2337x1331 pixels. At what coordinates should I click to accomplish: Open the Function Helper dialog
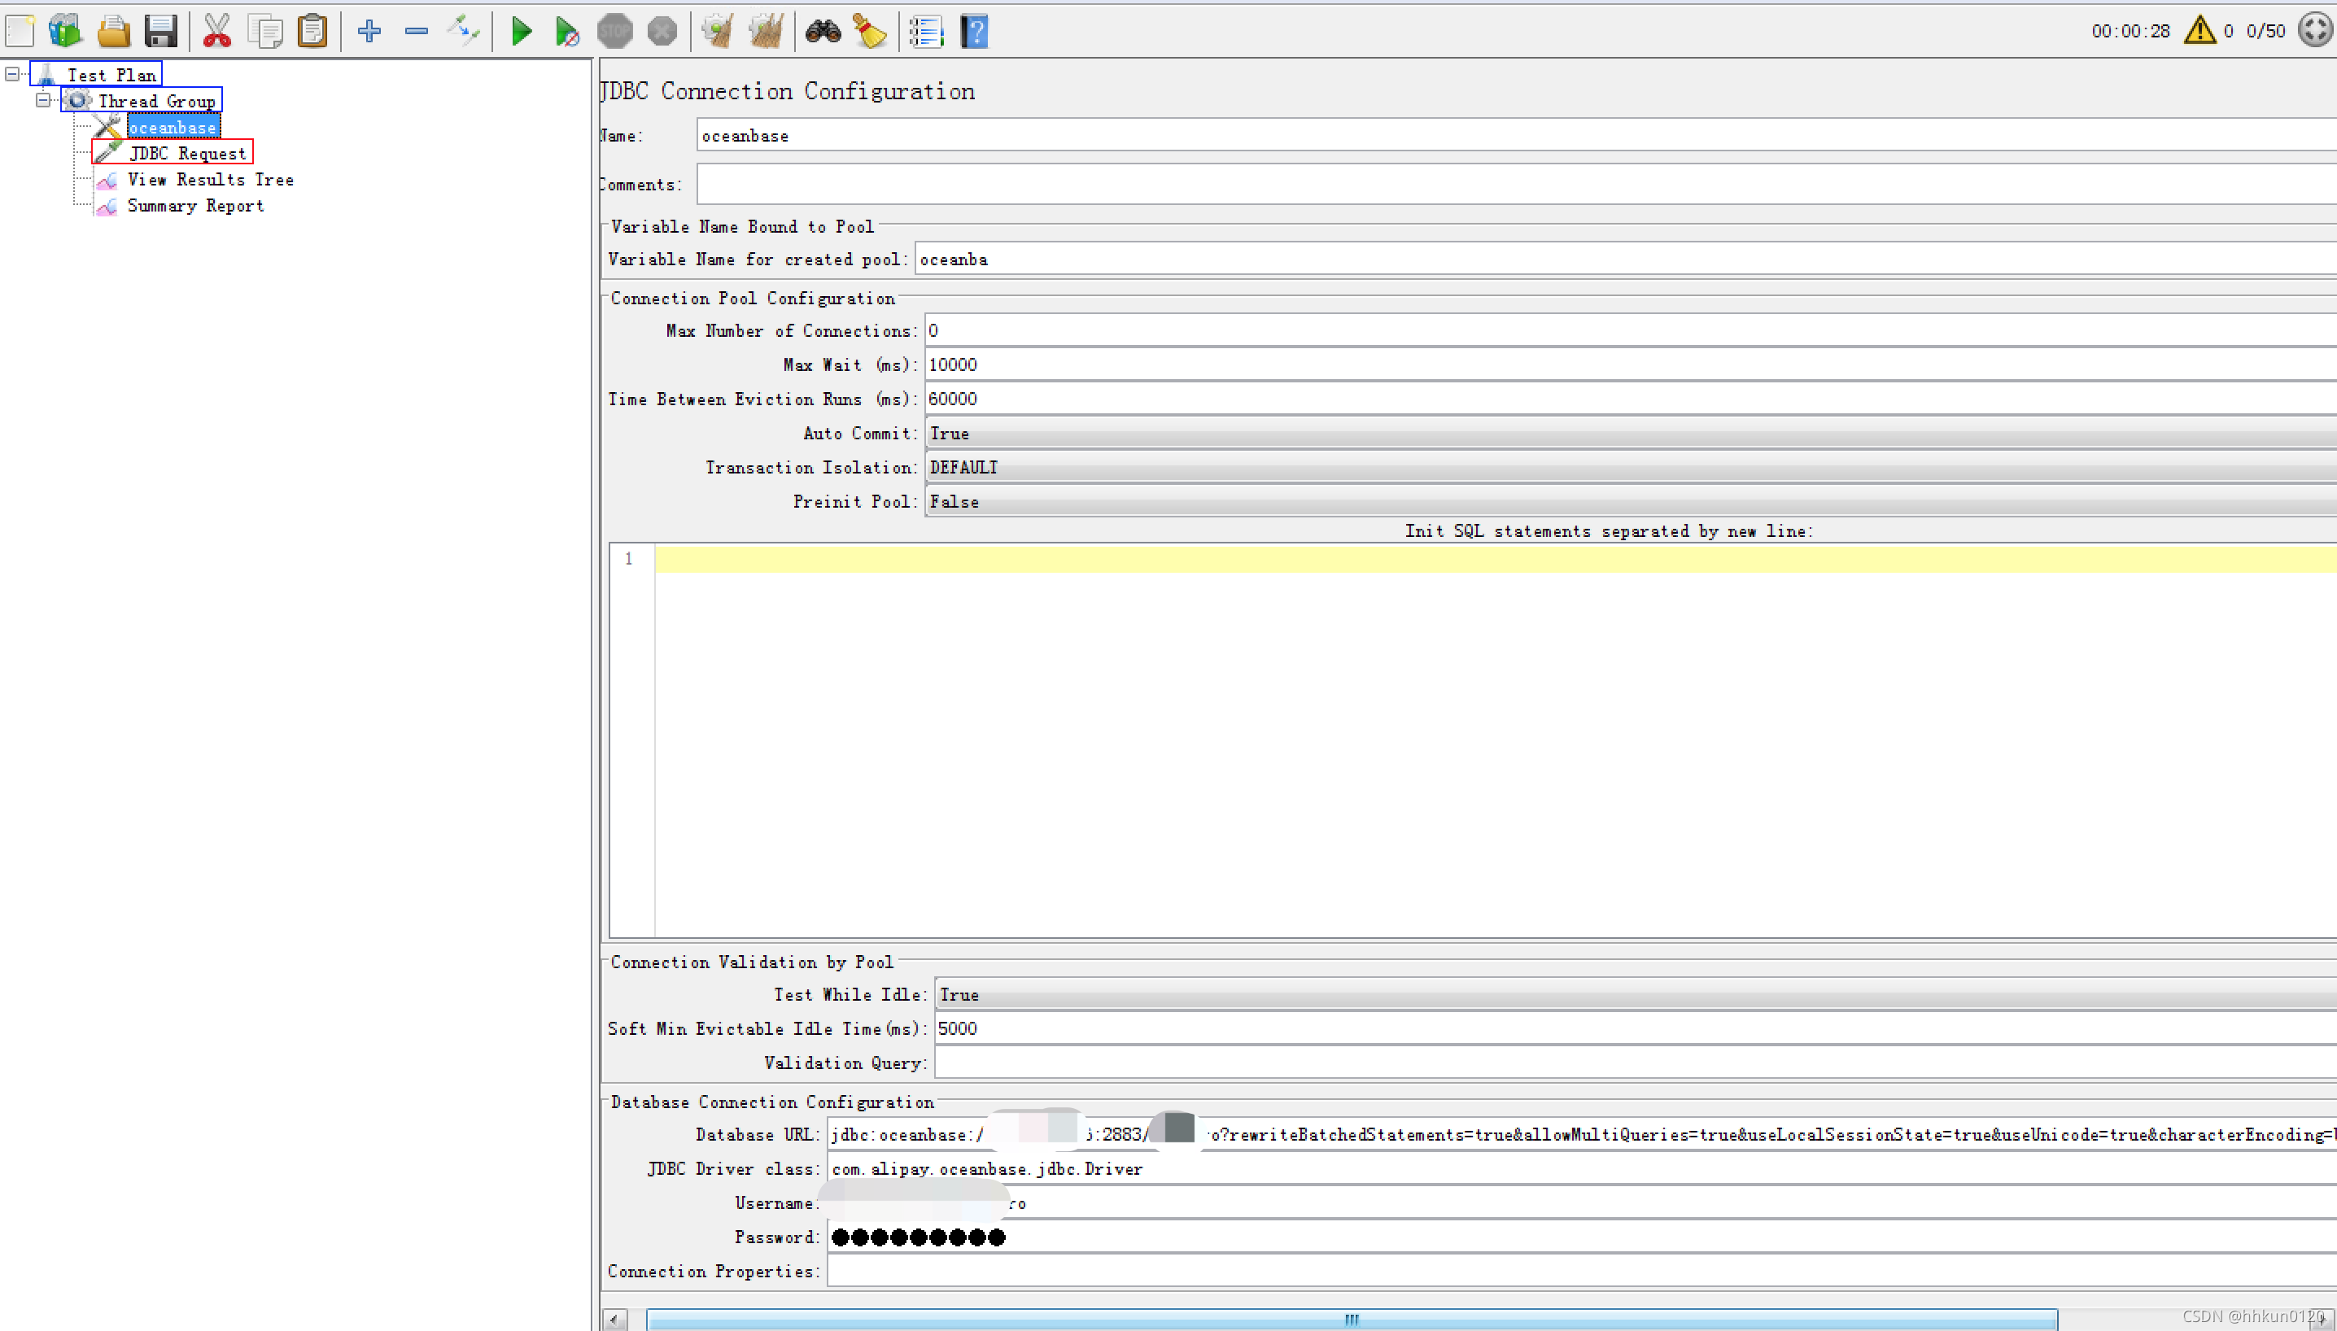[x=926, y=30]
